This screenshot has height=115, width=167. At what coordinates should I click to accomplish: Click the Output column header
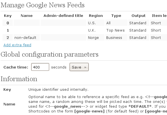(139, 16)
